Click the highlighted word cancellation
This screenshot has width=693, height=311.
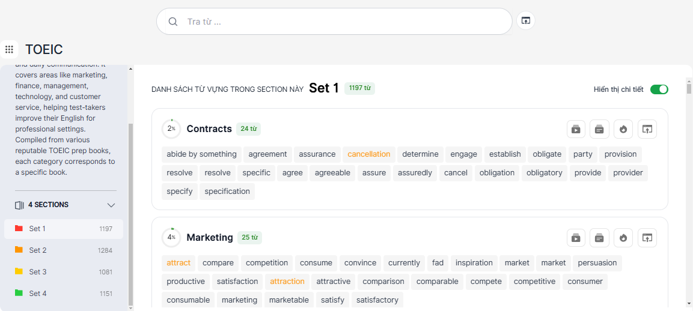pyautogui.click(x=369, y=154)
